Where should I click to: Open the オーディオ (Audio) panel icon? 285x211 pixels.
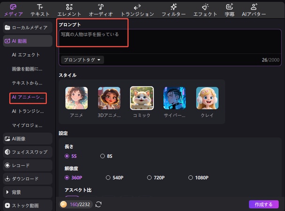click(100, 9)
